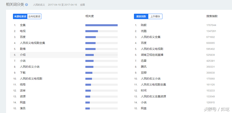
Task: Click the relevance bar for 全集
Action: (101, 25)
